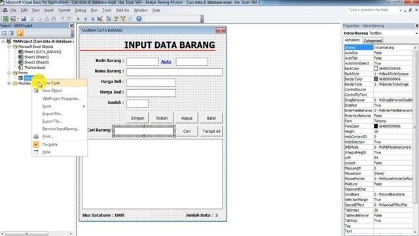Click the Batal button on the form

click(x=211, y=118)
